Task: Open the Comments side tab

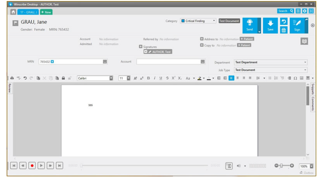Action: (313, 103)
